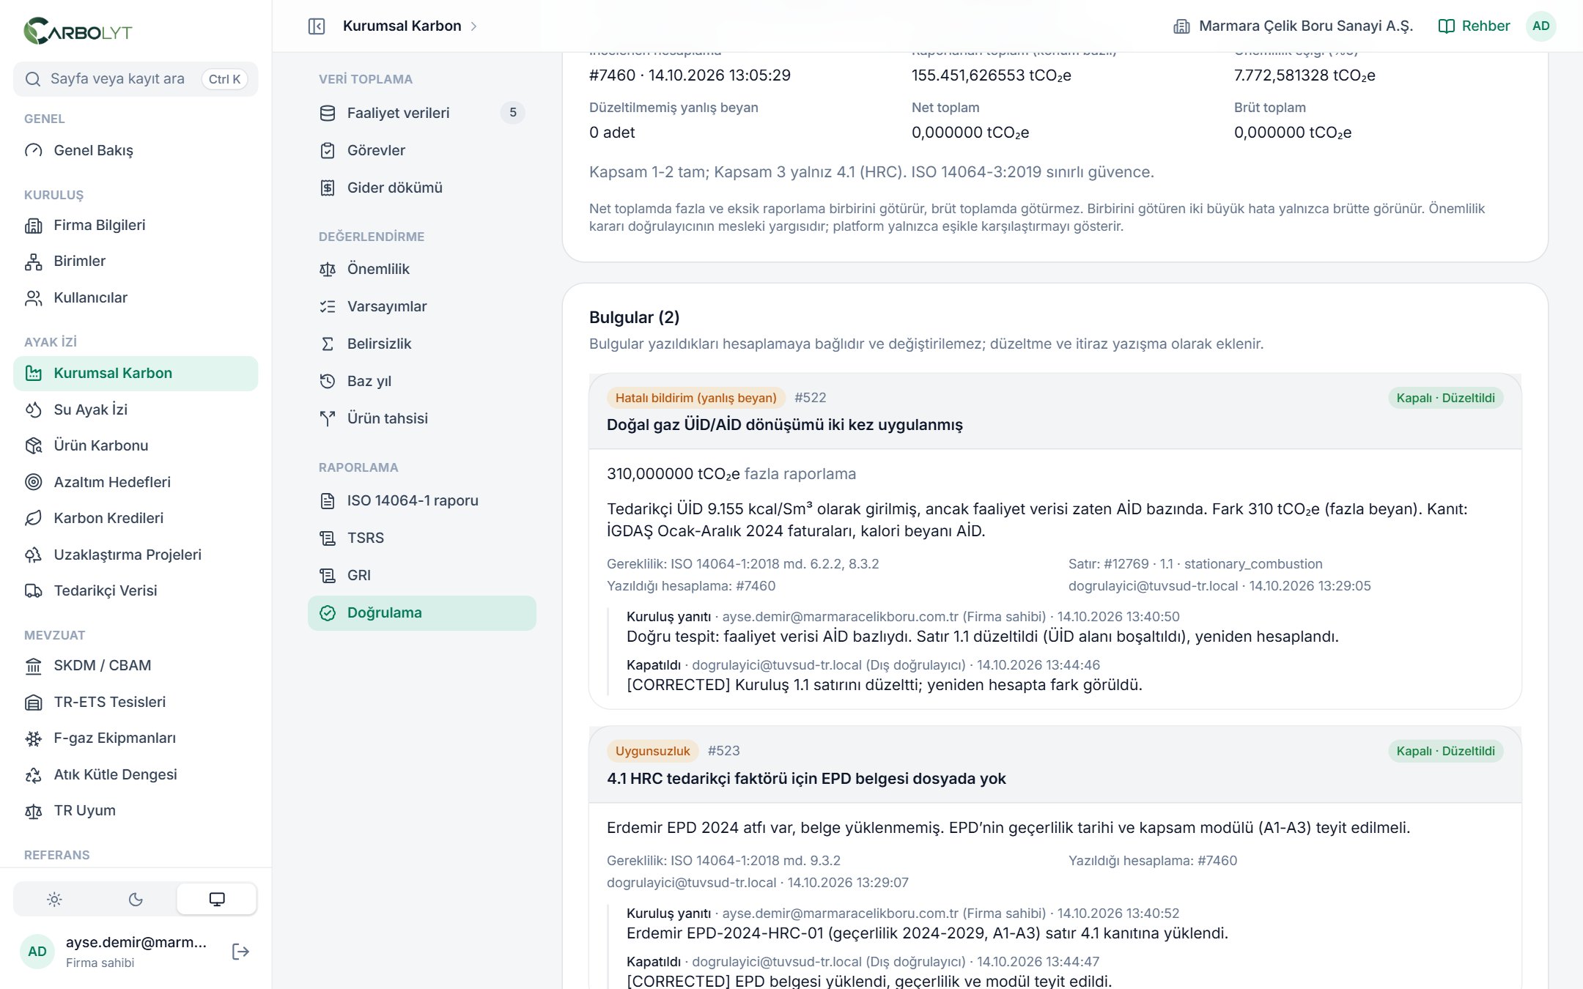1583x989 pixels.
Task: Focus the Sayfa veya kayıt ara search field
Action: click(136, 79)
